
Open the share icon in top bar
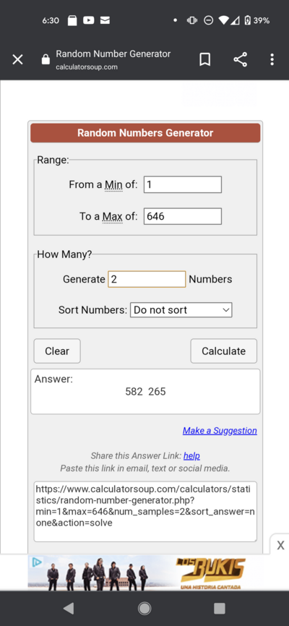coord(240,60)
